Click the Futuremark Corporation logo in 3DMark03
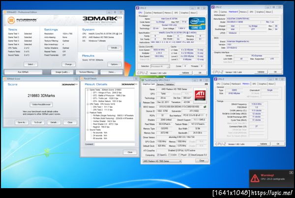Screen dimensions: 295x198 (x=22, y=20)
